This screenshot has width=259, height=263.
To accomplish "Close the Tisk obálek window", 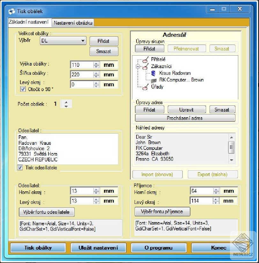I will coord(240,9).
